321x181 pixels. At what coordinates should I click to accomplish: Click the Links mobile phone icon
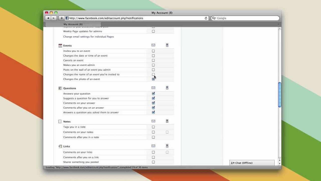pyautogui.click(x=167, y=146)
